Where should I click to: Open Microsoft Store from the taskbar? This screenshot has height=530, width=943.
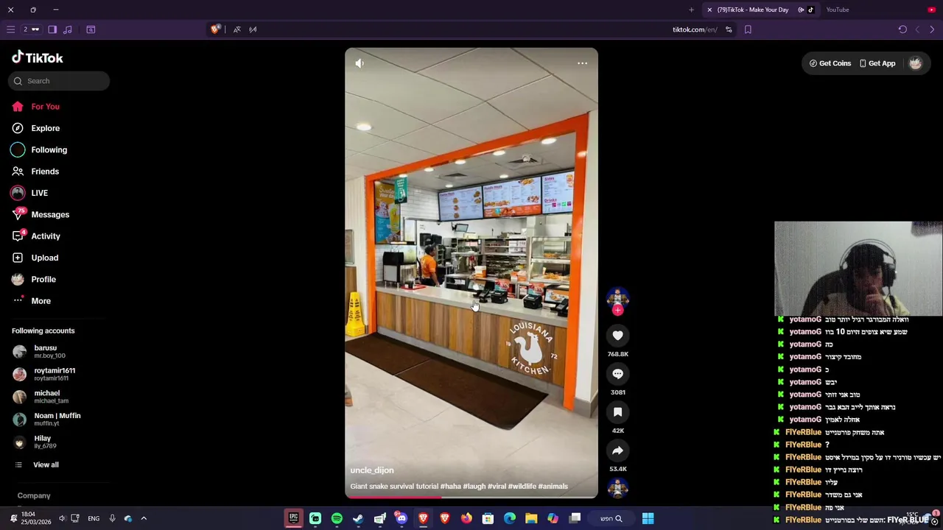tap(488, 518)
